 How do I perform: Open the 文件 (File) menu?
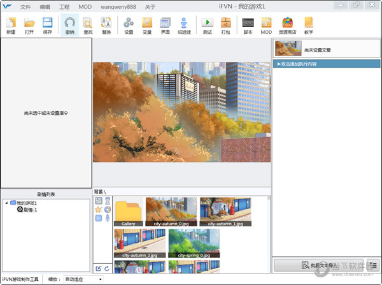click(25, 7)
